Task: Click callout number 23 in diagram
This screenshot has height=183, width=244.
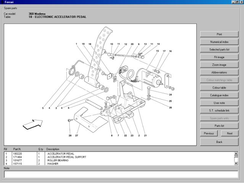Action: (x=132, y=136)
